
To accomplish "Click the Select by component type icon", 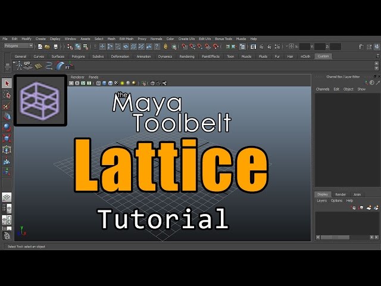I will 86,46.
